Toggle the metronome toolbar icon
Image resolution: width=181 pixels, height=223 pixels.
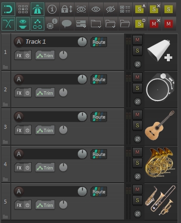tap(37, 9)
